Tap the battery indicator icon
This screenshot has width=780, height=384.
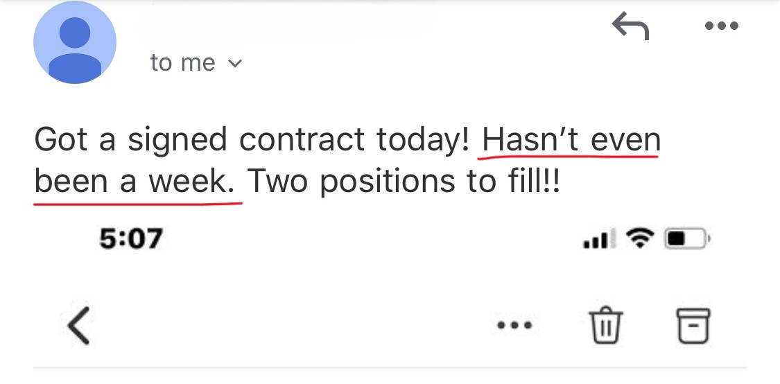[x=684, y=240]
